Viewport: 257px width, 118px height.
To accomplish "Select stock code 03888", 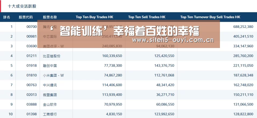I will tap(32, 104).
